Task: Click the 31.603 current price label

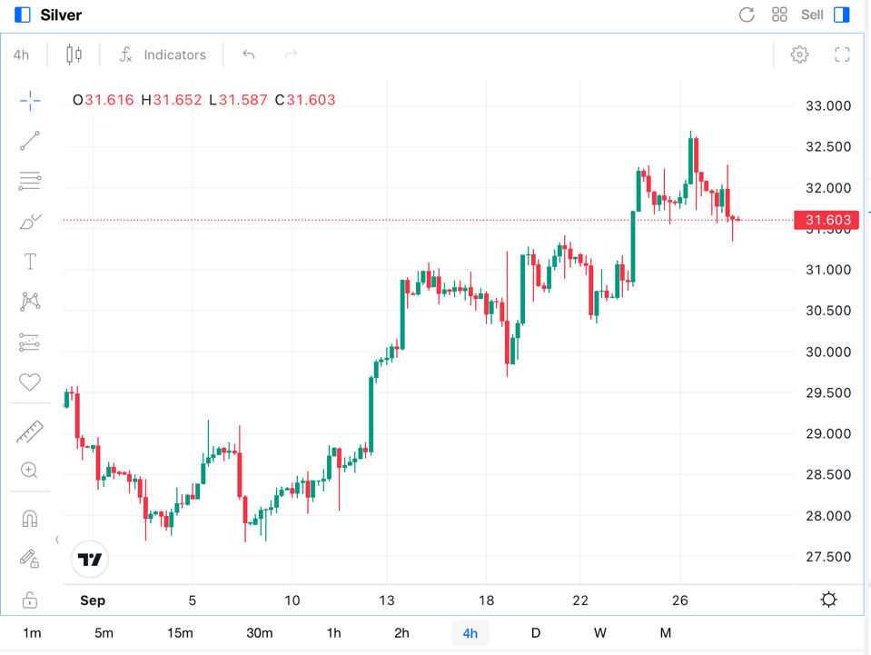Action: coord(826,220)
